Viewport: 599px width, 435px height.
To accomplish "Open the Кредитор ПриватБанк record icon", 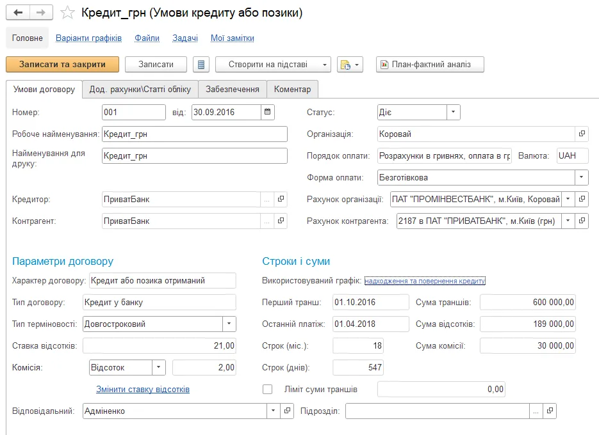I will point(281,199).
